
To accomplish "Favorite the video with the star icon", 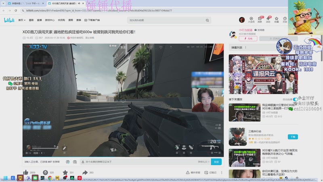I will point(65,172).
